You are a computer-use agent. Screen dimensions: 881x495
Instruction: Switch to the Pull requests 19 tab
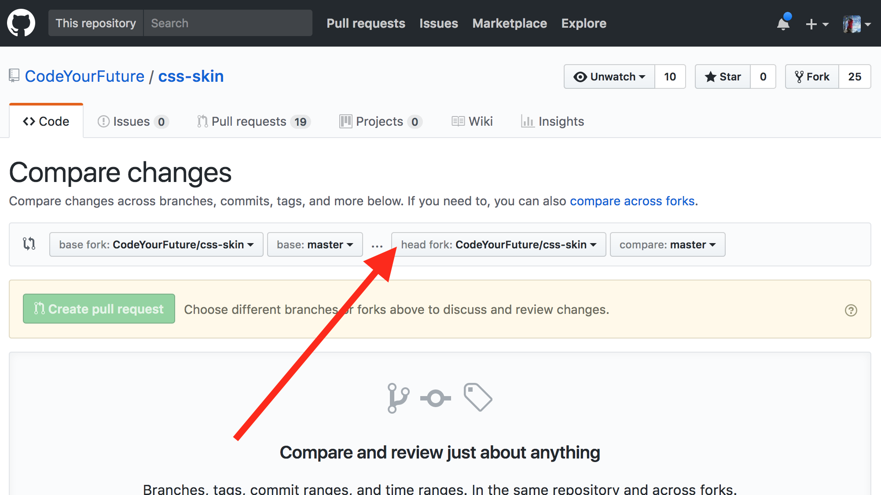[x=254, y=121]
